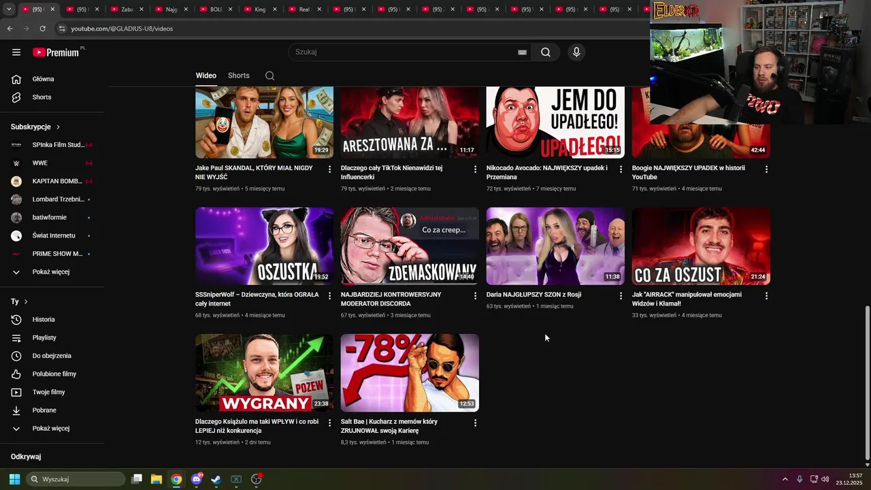Screen dimensions: 871x490
Task: Show hidden system tray icons chevron
Action: (785, 479)
